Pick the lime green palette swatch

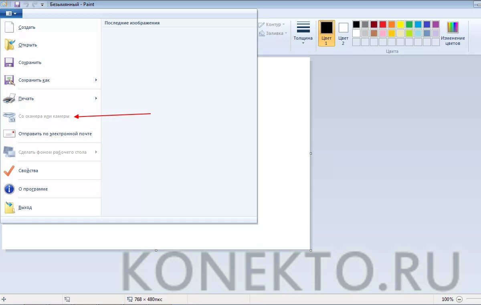coord(409,33)
